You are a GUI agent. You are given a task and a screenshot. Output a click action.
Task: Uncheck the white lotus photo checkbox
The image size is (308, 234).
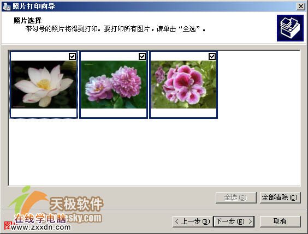[x=72, y=57]
